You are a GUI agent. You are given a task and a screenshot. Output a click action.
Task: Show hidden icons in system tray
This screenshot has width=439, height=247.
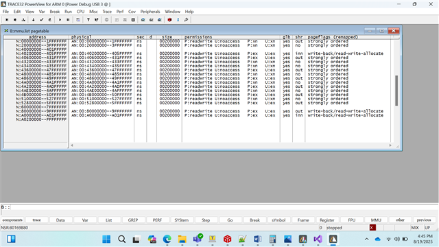[x=366, y=239]
